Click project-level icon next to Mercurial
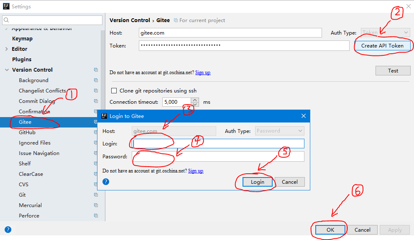This screenshot has height=240, width=414. tap(96, 205)
